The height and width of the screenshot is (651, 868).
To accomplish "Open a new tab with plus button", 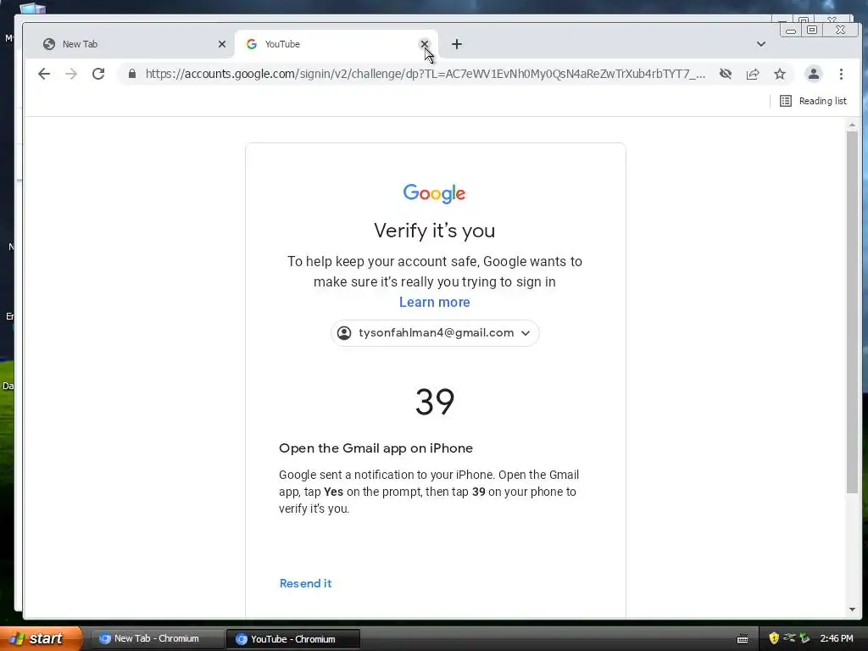I will pyautogui.click(x=457, y=44).
